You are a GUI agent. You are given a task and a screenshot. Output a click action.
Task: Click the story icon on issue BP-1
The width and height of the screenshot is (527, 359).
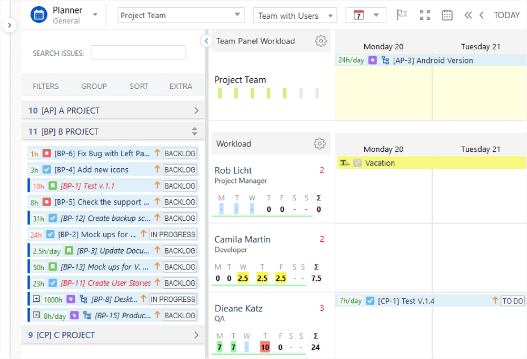coord(52,185)
